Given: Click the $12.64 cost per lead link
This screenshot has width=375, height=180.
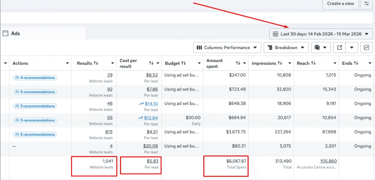Looking at the screenshot, I should coord(151,118).
